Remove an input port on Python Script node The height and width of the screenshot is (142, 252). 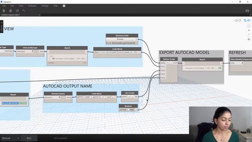(x=171, y=63)
